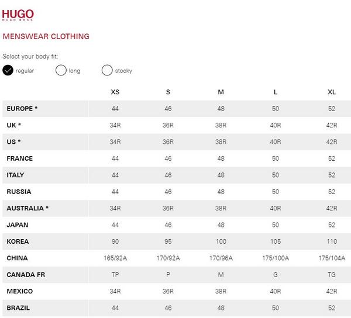Click Canada FR size TG cell
The height and width of the screenshot is (318, 351).
332,274
